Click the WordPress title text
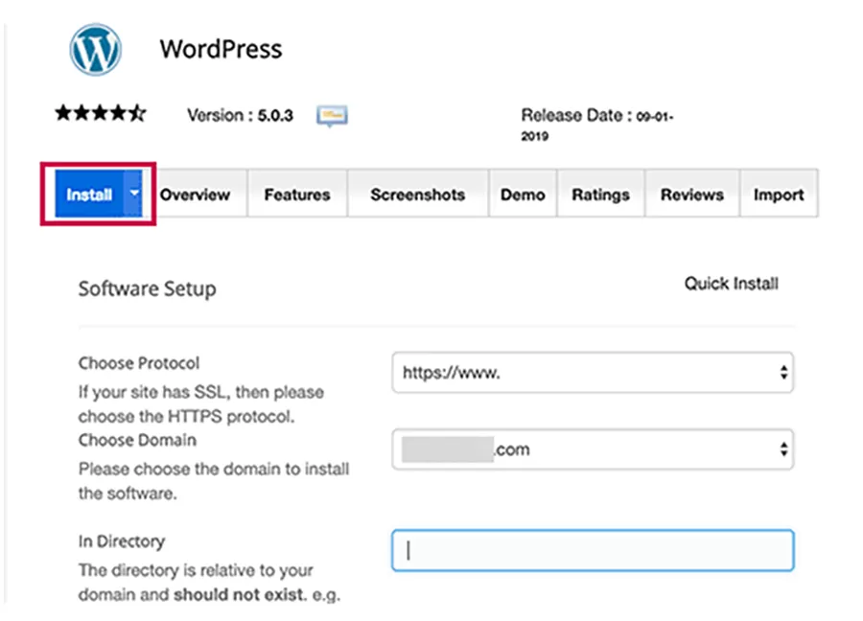This screenshot has height=621, width=863. coord(222,49)
